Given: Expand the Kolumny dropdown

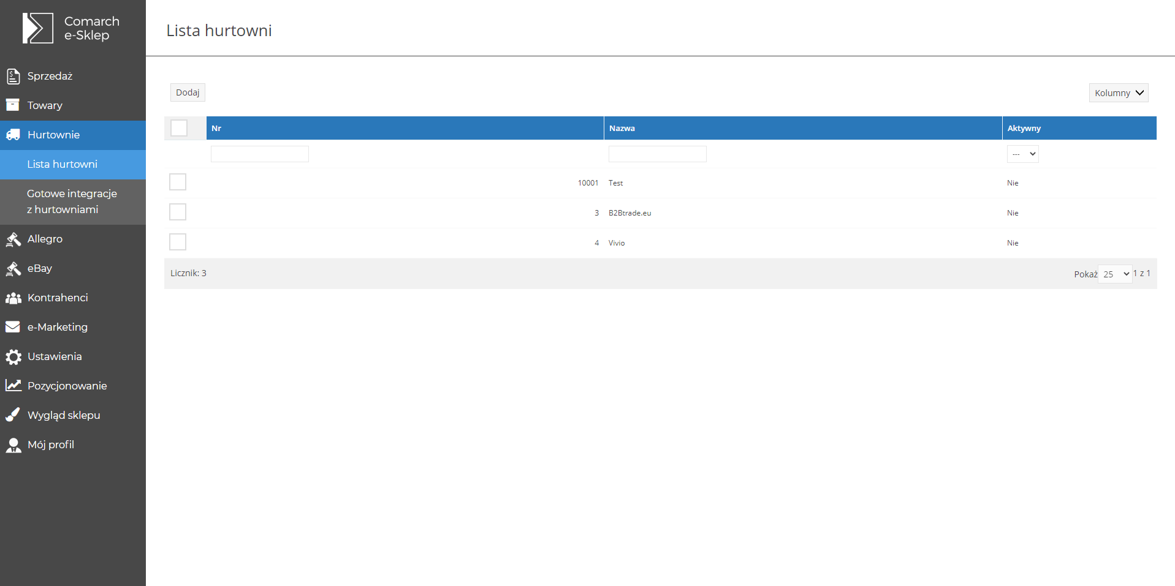Looking at the screenshot, I should tap(1119, 93).
